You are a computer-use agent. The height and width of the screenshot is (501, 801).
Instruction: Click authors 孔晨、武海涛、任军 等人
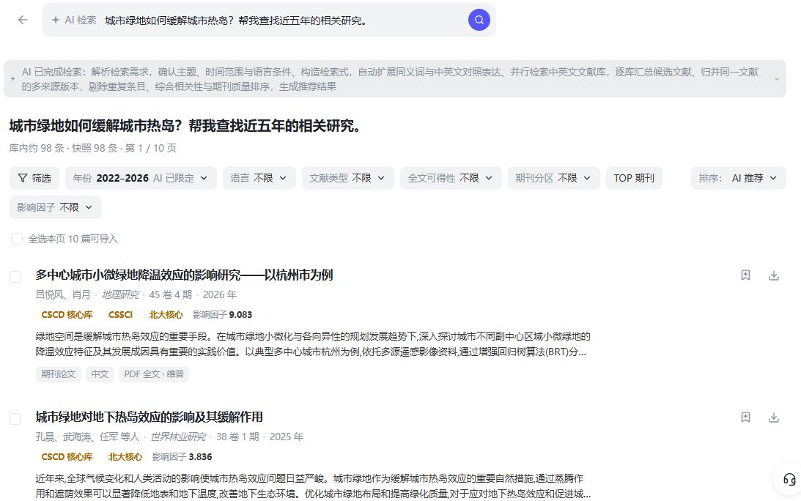tap(87, 437)
